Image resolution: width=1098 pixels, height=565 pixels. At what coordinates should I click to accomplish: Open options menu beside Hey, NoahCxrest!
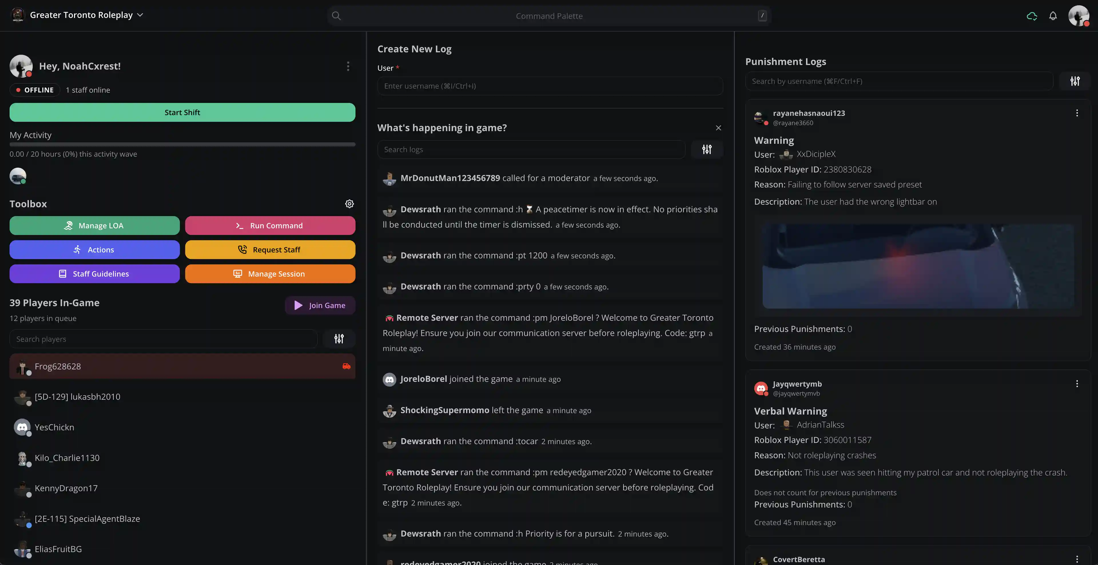348,66
